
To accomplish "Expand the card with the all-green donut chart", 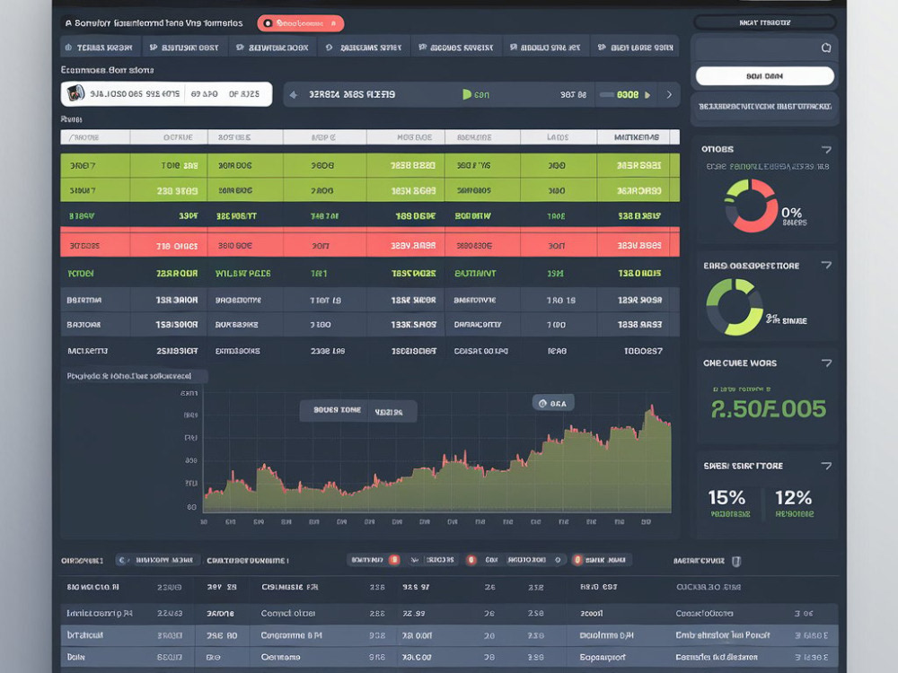I will pyautogui.click(x=826, y=265).
